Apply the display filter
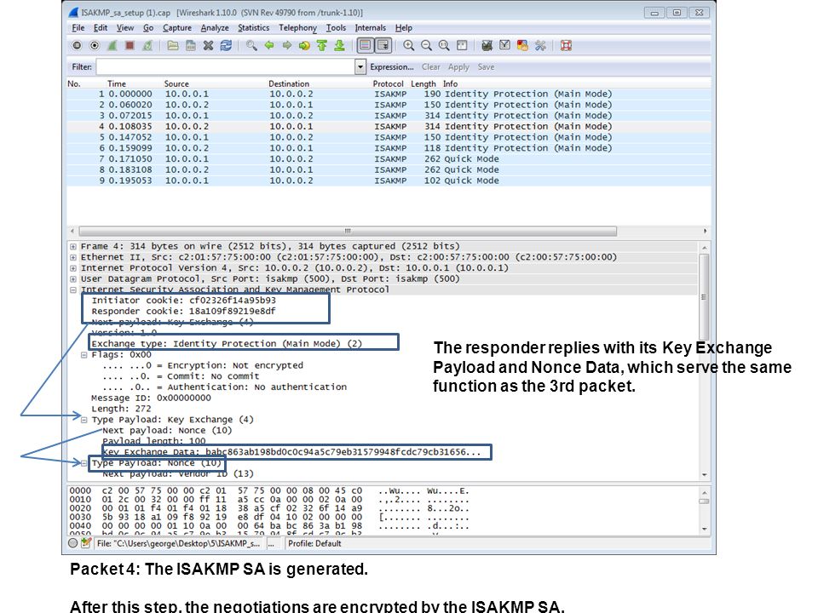 (458, 66)
